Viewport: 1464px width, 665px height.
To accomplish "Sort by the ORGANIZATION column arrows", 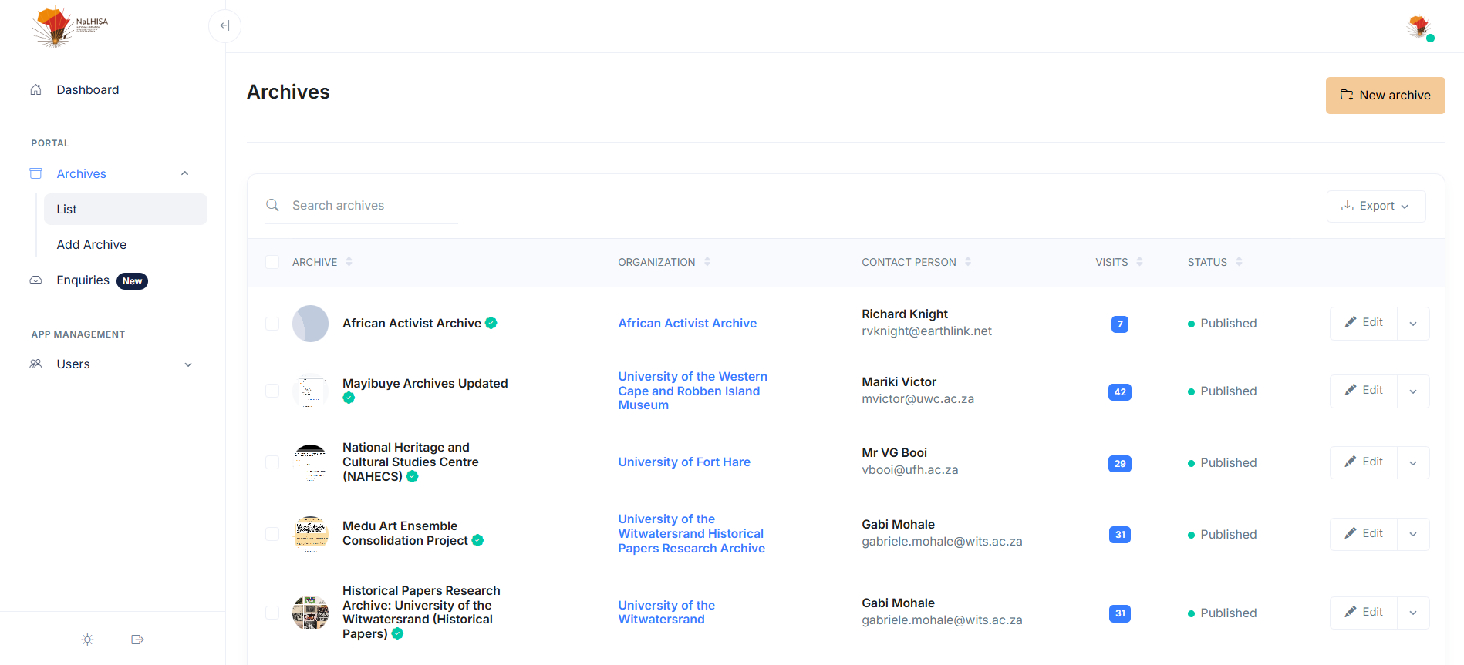I will pos(707,262).
